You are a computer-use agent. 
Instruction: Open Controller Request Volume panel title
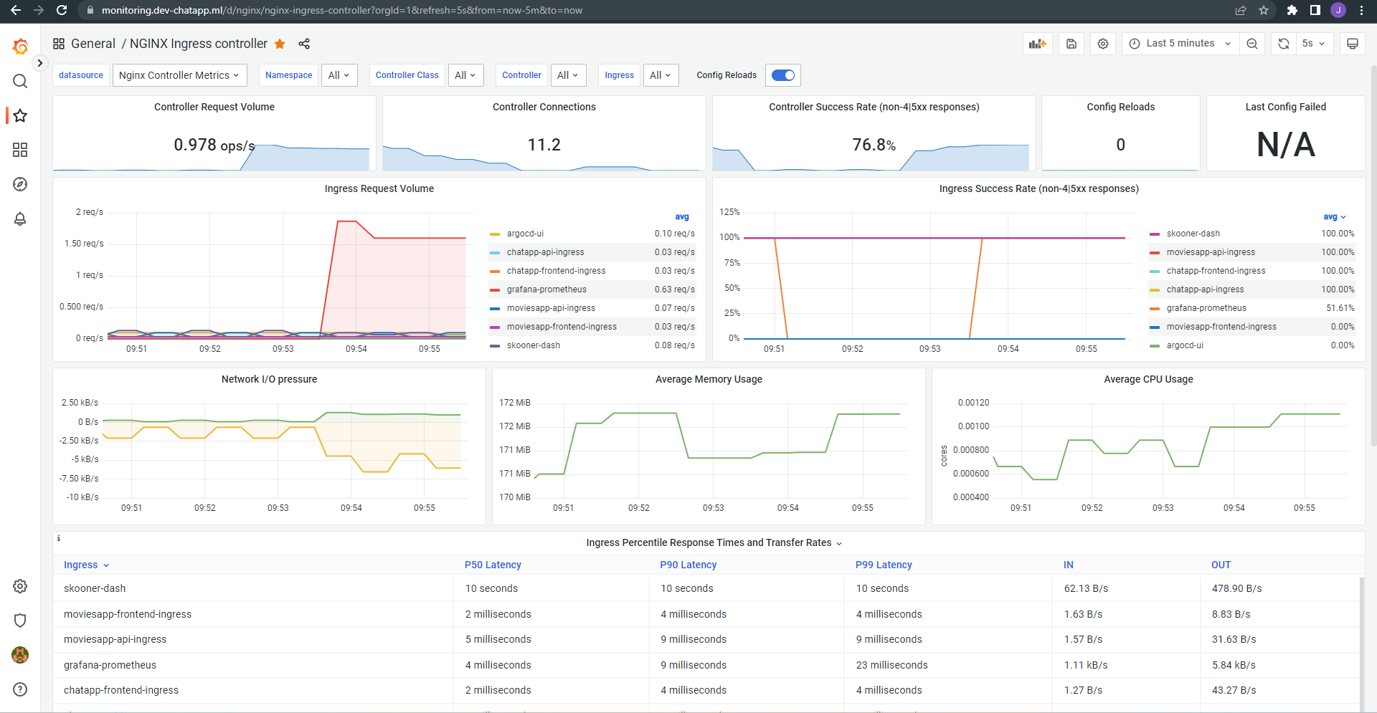214,107
